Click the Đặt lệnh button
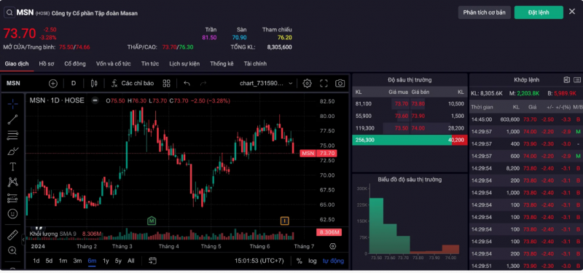The image size is (583, 273). pos(539,12)
